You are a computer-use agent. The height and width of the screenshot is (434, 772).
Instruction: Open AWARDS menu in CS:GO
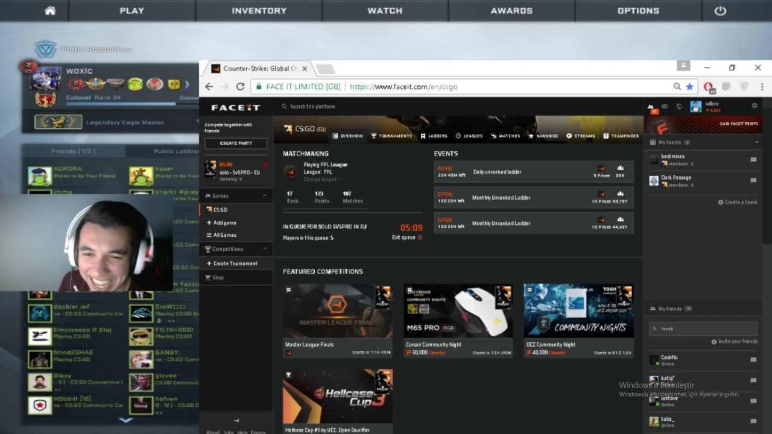point(511,10)
